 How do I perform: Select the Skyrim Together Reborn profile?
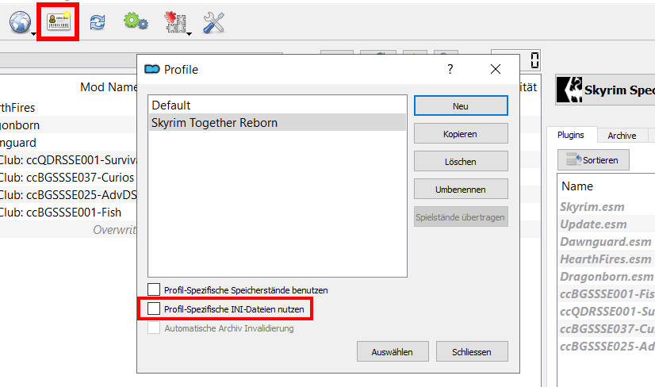(x=278, y=122)
